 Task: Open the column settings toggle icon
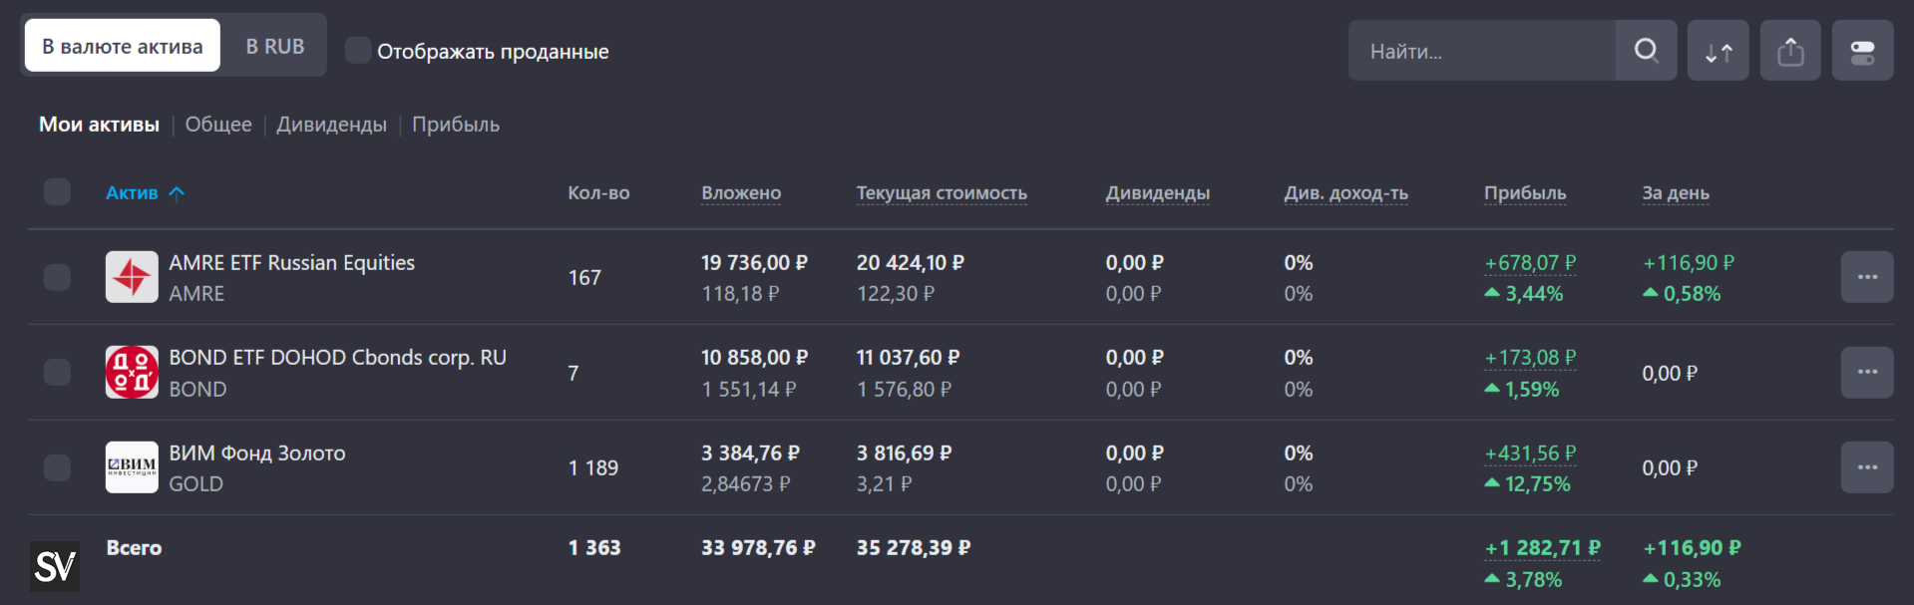tap(1862, 51)
